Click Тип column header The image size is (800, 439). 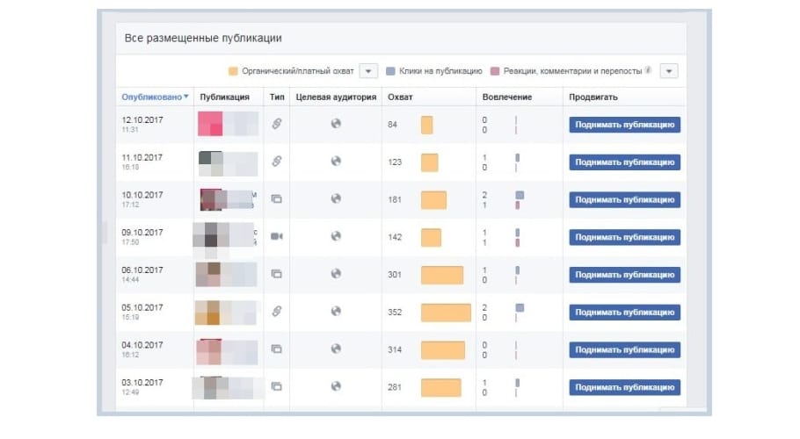tap(277, 97)
